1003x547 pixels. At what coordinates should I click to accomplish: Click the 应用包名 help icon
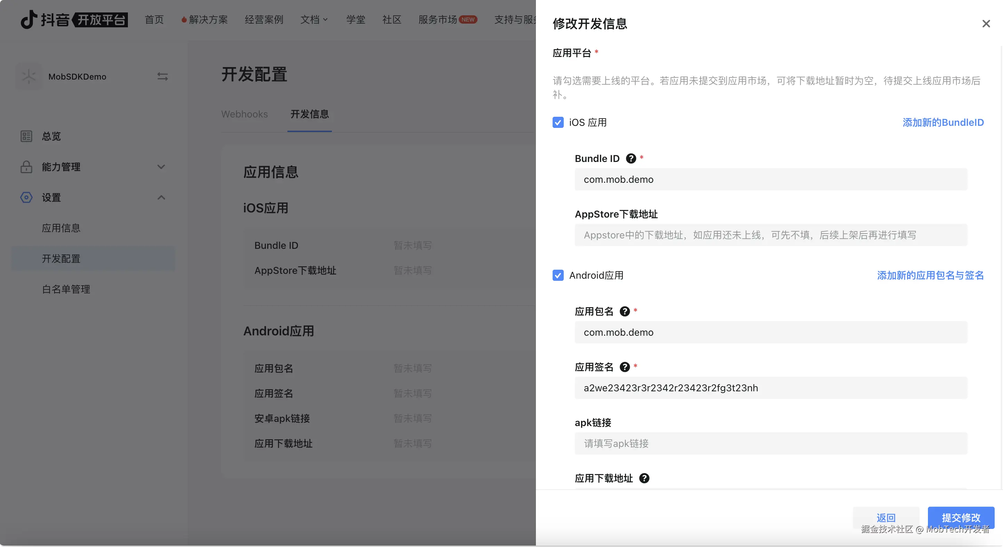625,311
